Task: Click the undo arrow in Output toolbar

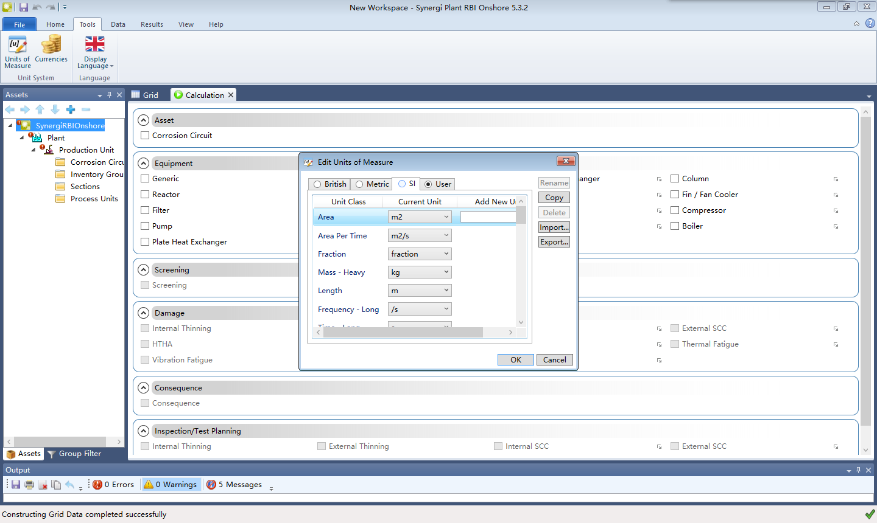Action: (69, 485)
